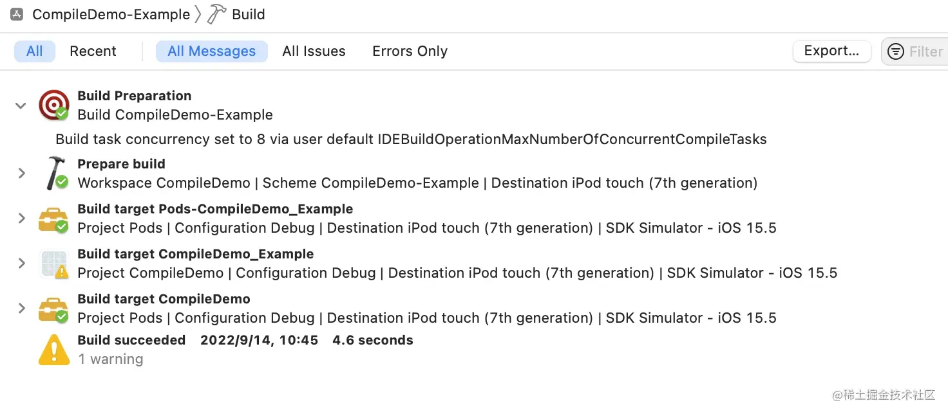Collapse the Build Preparation section

20,105
